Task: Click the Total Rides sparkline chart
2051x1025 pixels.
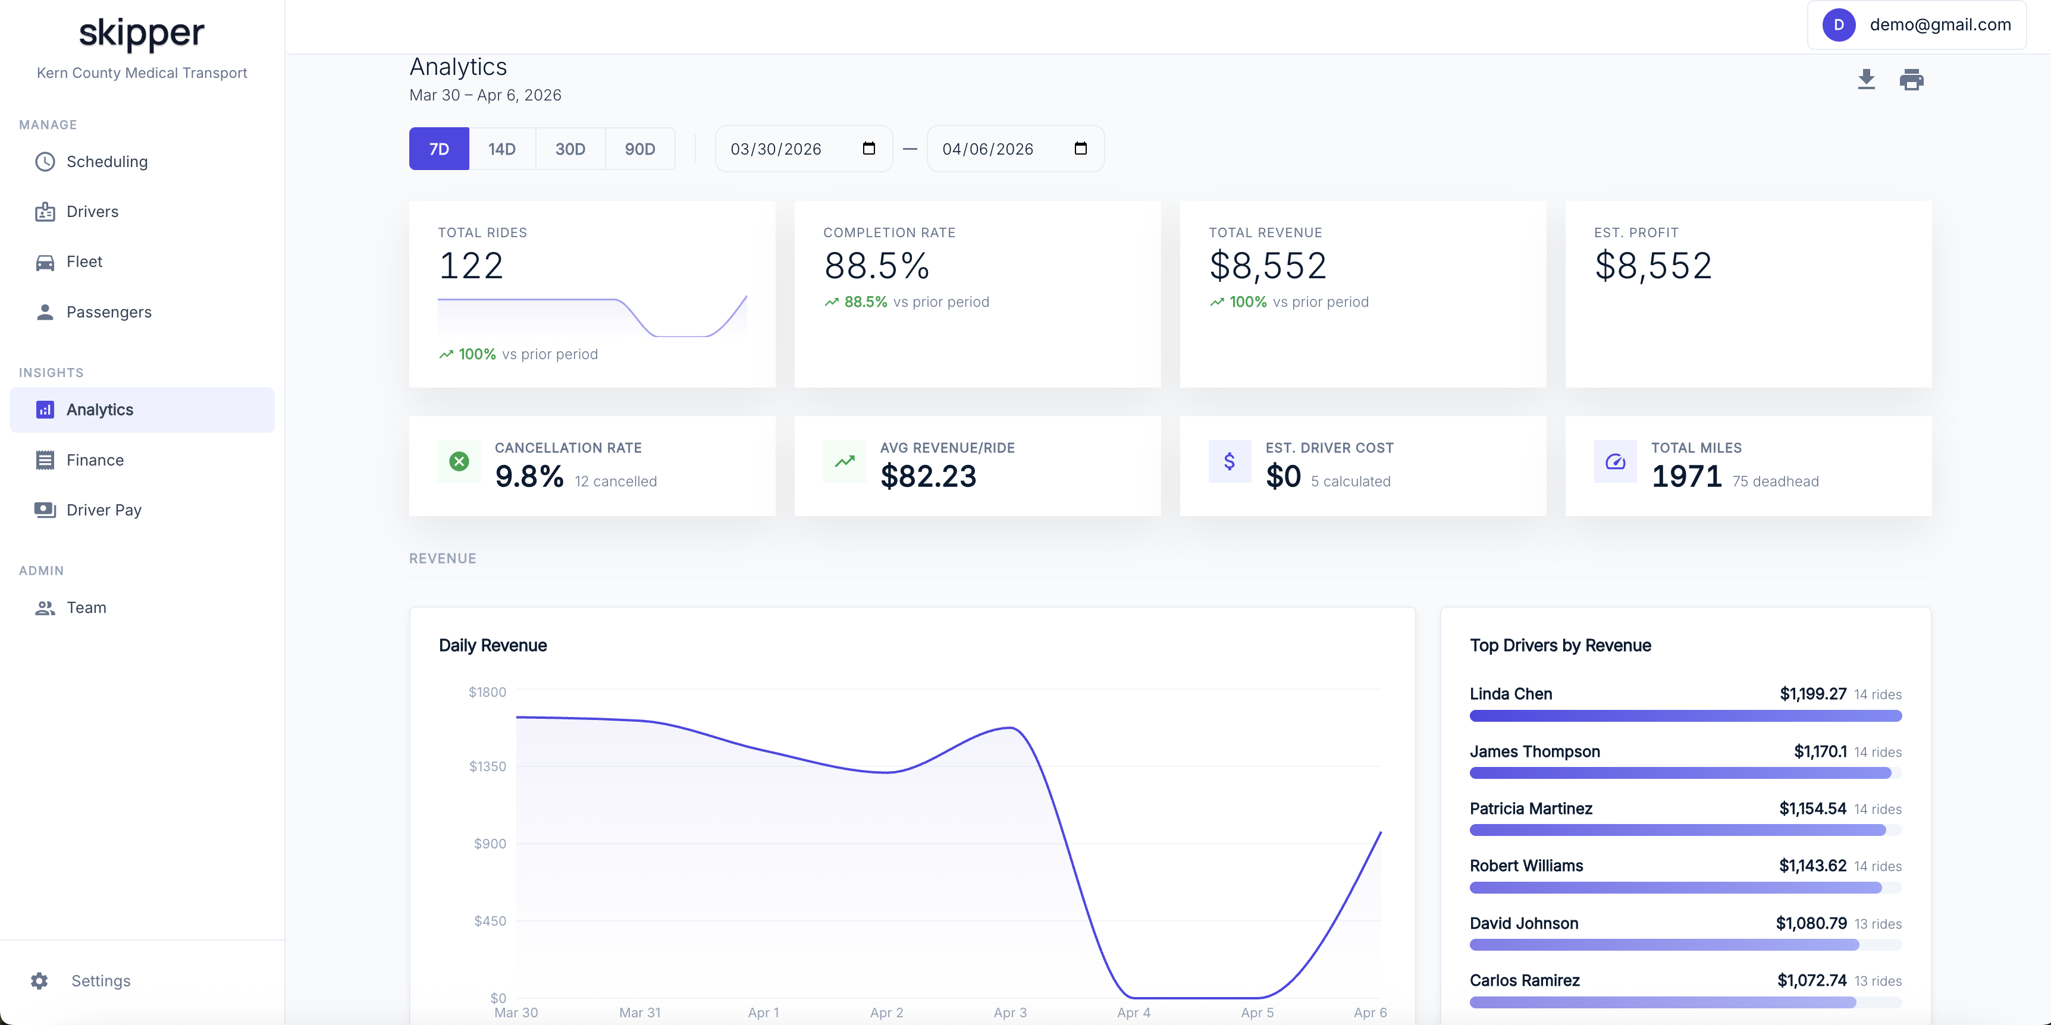Action: coord(592,317)
